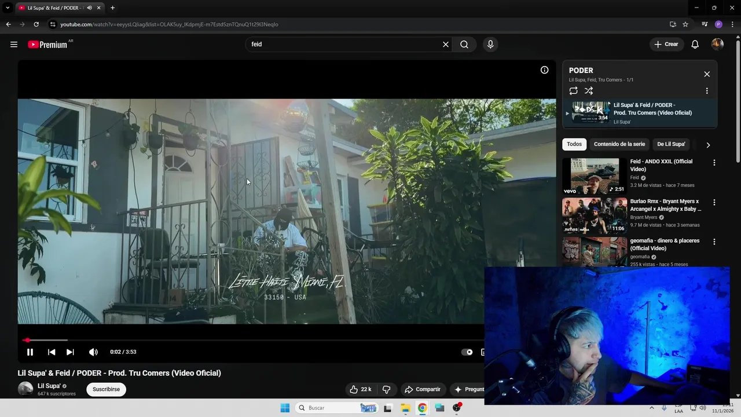Image resolution: width=741 pixels, height=417 pixels.
Task: Run search with the magnifier button
Action: pos(464,44)
